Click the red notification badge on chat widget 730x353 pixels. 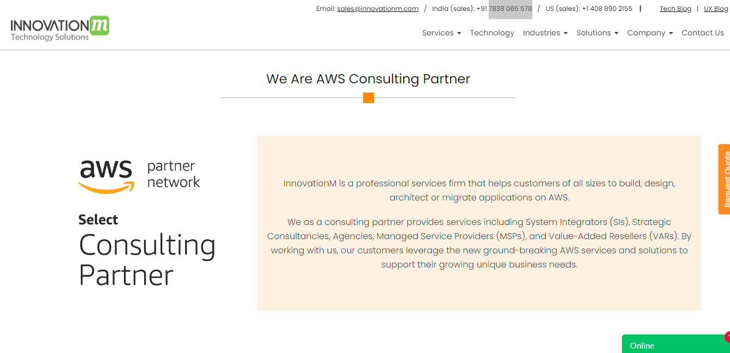[x=727, y=337]
